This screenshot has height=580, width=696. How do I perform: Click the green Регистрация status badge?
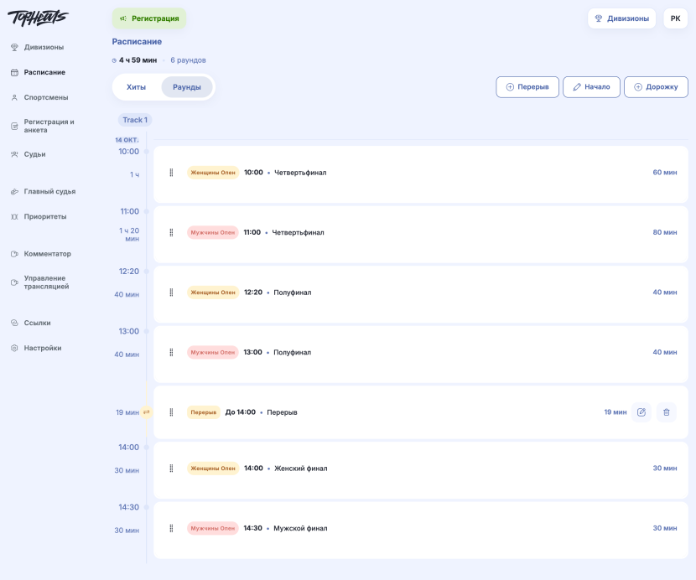tap(149, 18)
